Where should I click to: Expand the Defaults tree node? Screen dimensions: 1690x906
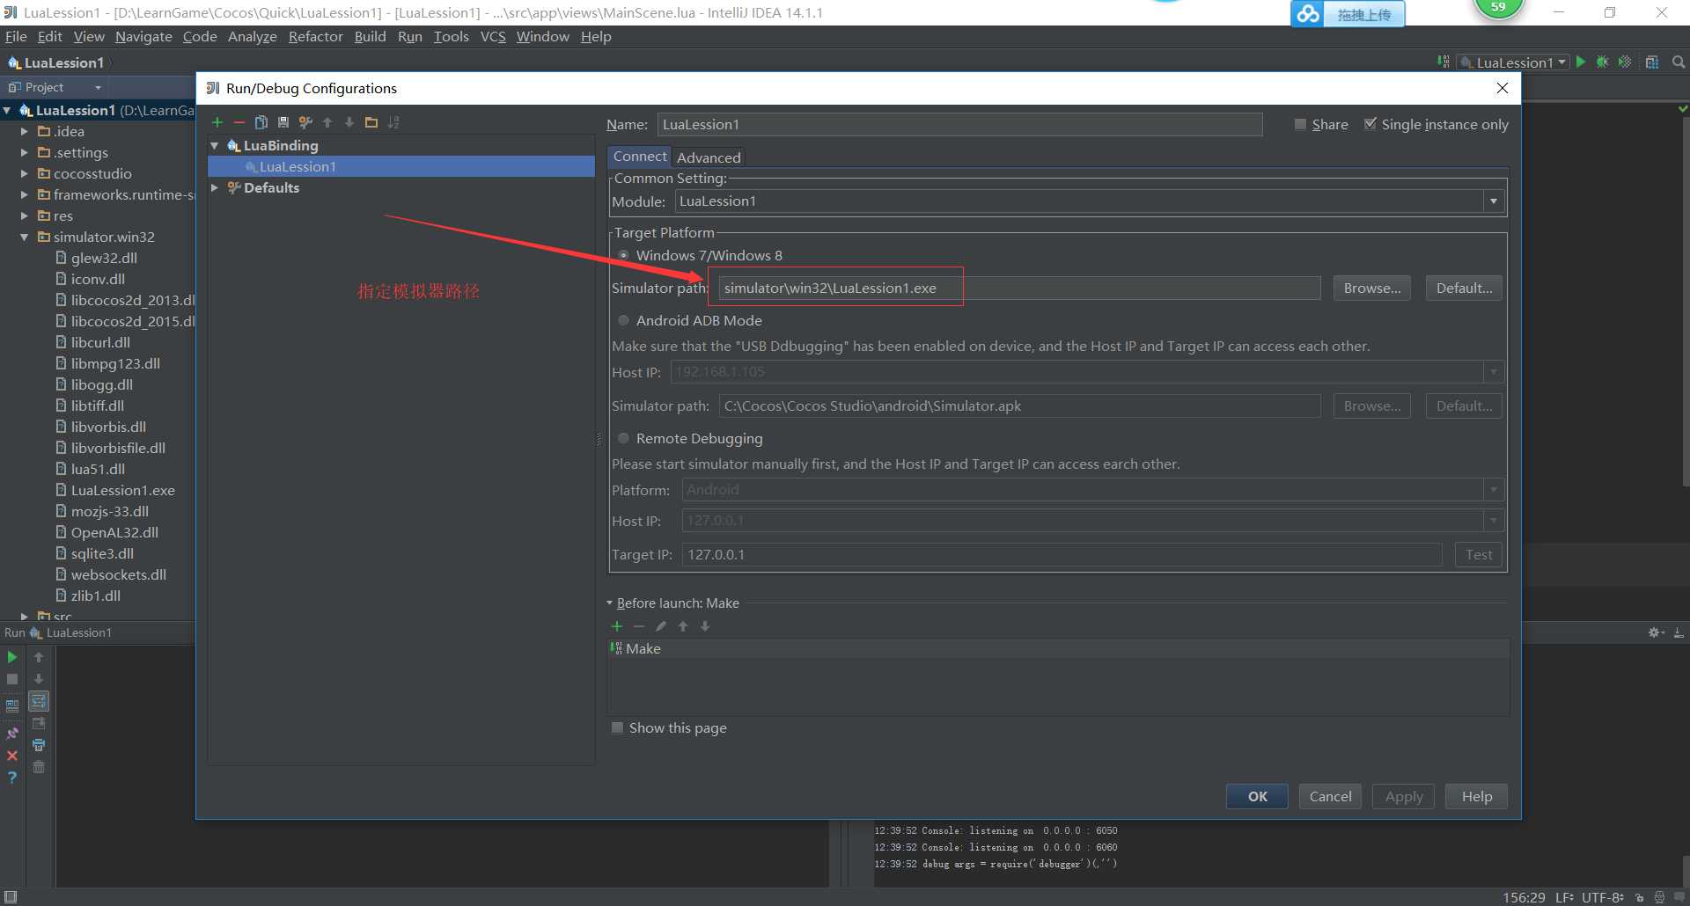[x=215, y=187]
